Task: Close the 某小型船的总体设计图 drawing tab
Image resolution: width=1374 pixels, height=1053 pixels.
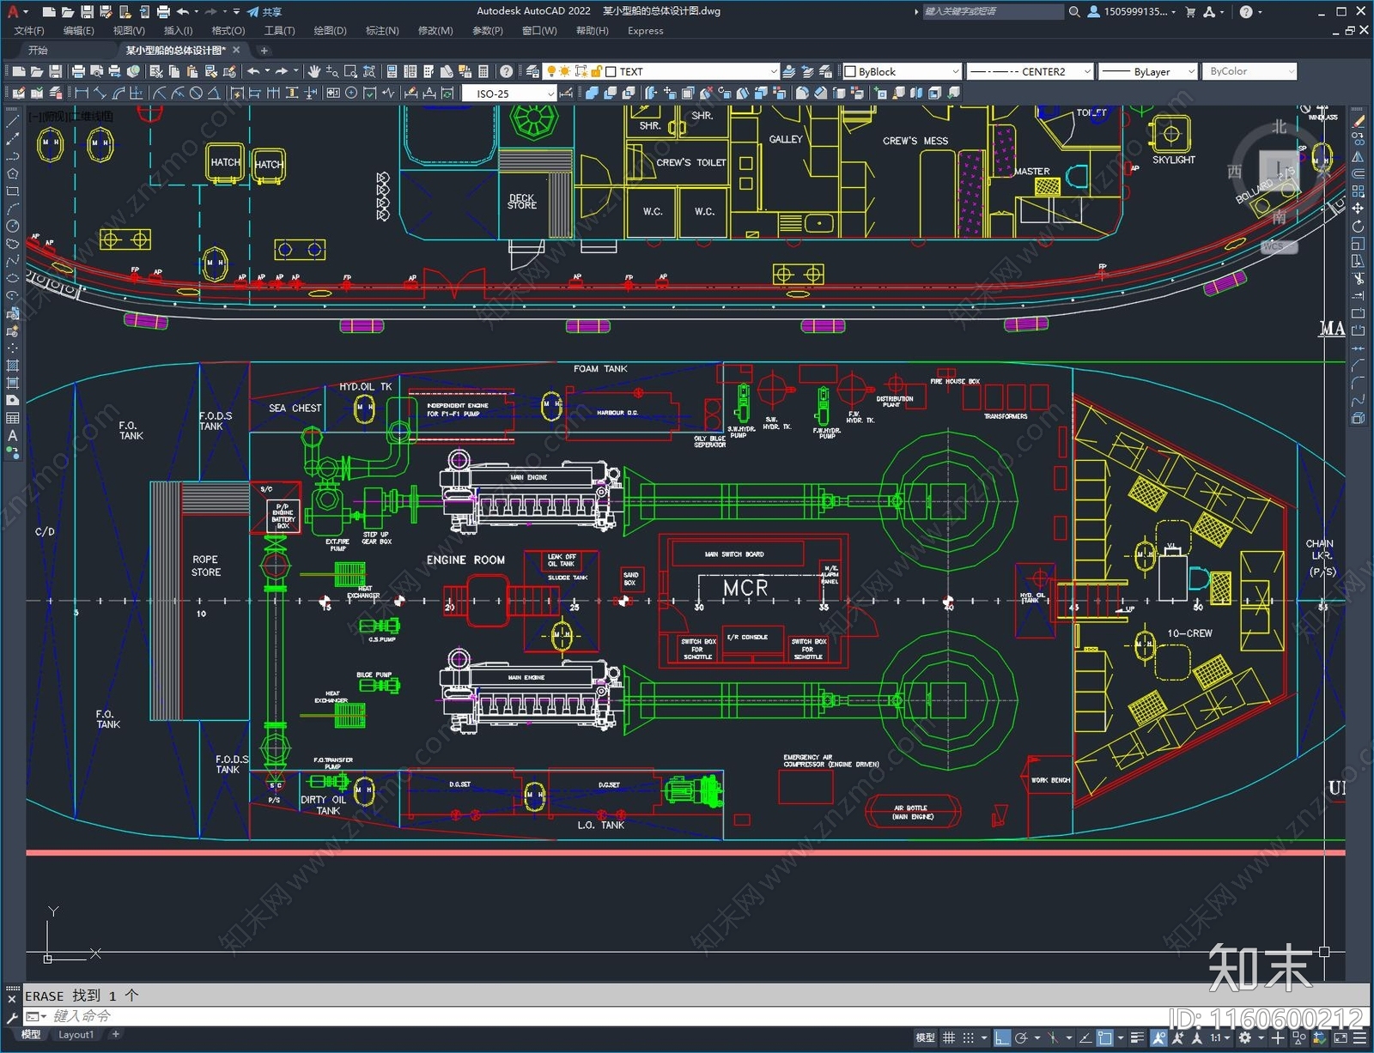Action: (236, 50)
